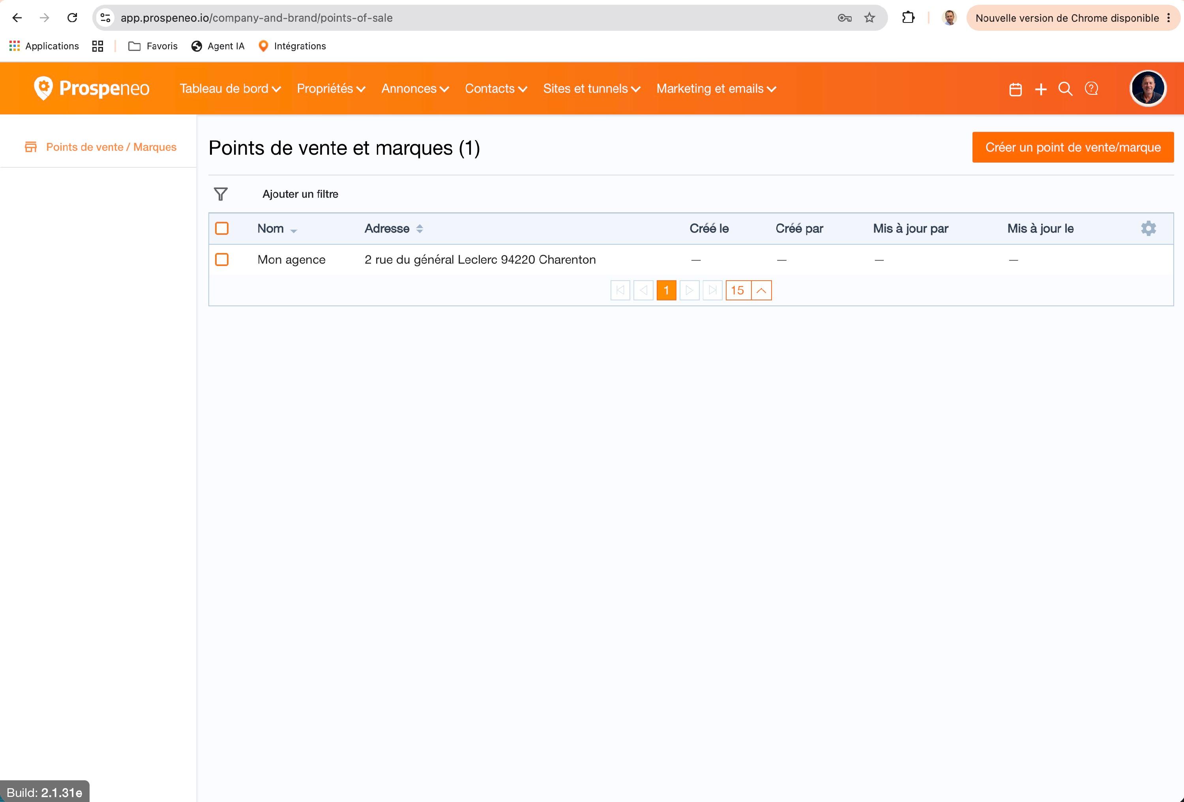
Task: Open the rows-per-page chevron
Action: (761, 290)
